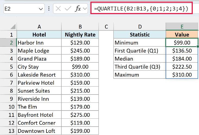Select the Bayfront Hotel cell
The image size is (199, 135).
[x=39, y=115]
